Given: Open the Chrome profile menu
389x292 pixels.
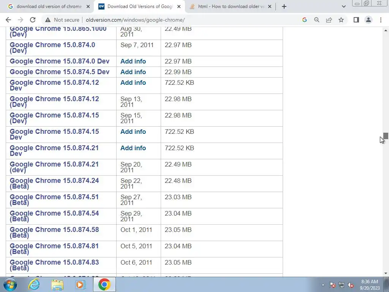Looking at the screenshot, I should coord(368,20).
